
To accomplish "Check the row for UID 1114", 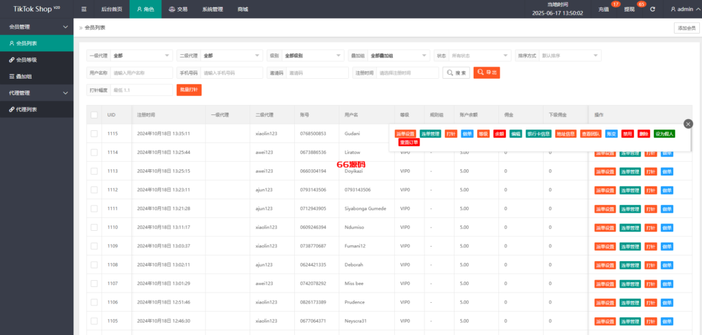I will point(94,153).
